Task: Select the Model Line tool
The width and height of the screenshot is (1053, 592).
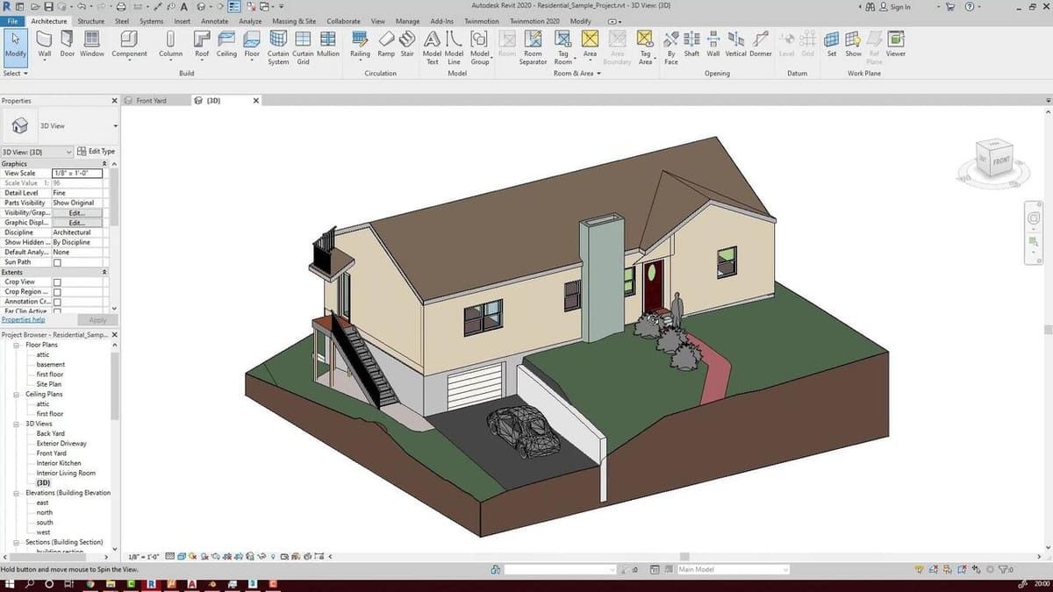Action: [x=454, y=48]
